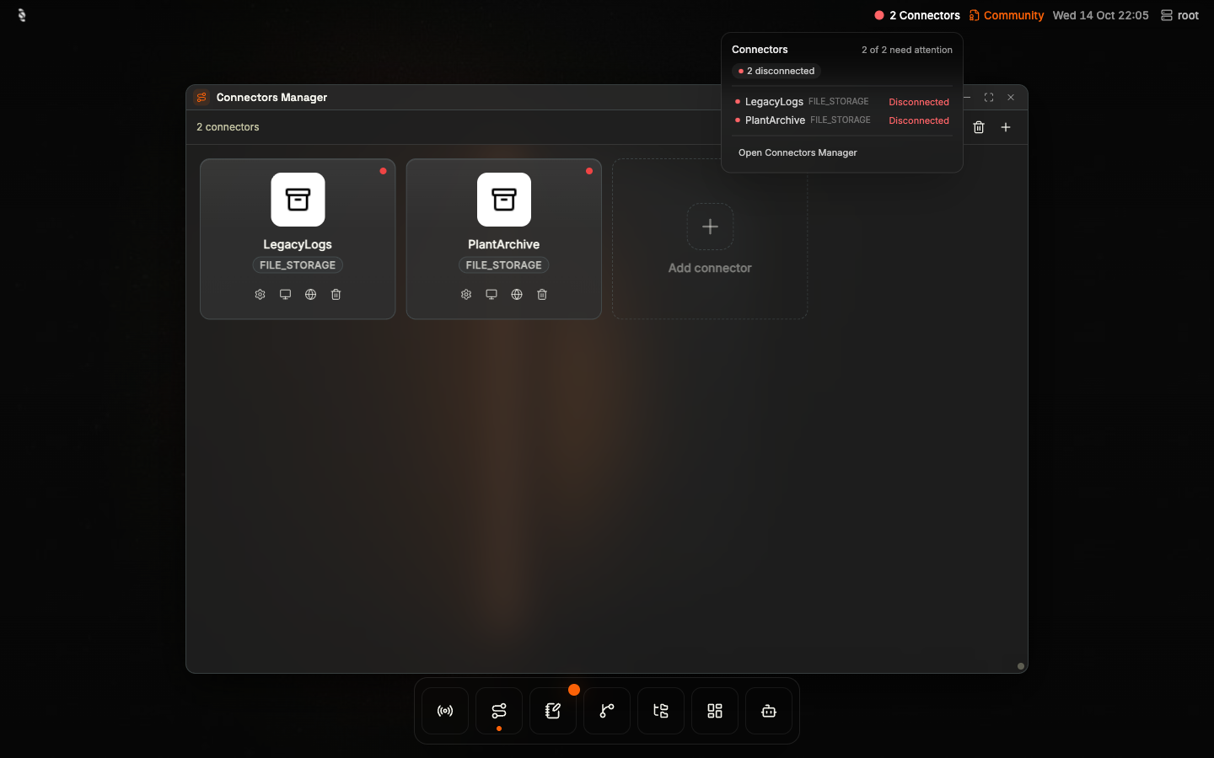The image size is (1214, 758).
Task: Click the '2 disconnected' chip in popup
Action: pos(776,72)
